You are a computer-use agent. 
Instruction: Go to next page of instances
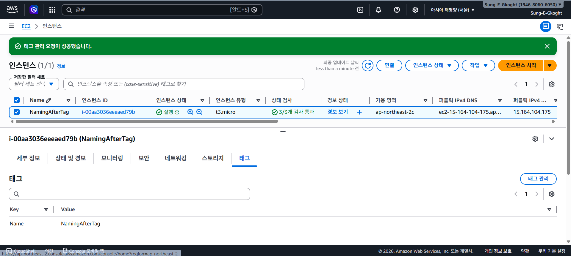click(x=537, y=84)
